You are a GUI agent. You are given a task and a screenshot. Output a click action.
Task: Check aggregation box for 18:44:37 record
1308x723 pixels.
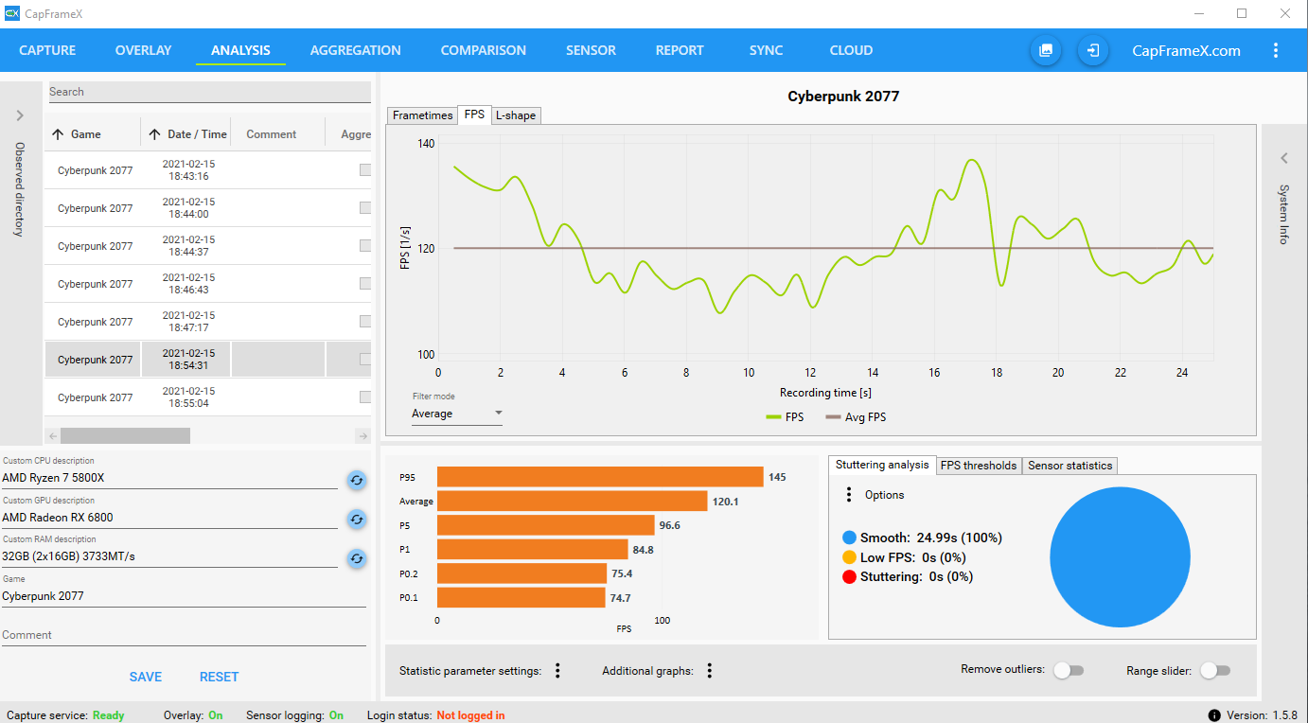point(365,246)
